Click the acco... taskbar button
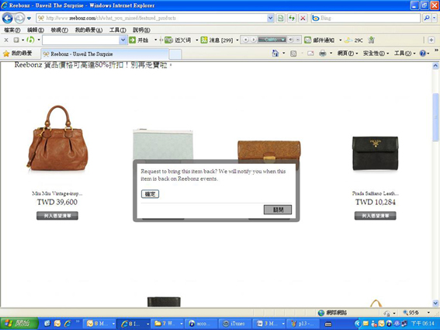The width and height of the screenshot is (440, 330). point(201,324)
